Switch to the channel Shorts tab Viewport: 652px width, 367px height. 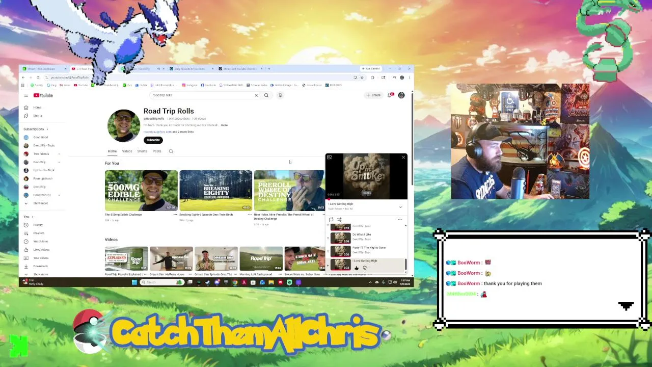tap(142, 151)
